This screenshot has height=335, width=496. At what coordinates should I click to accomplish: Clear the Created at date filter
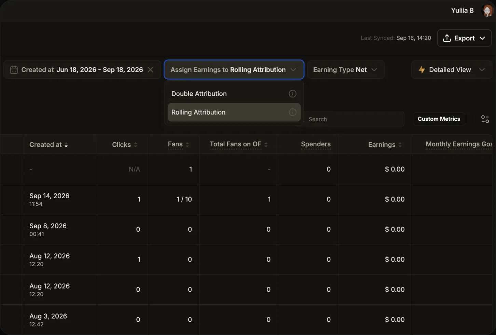[x=150, y=70]
